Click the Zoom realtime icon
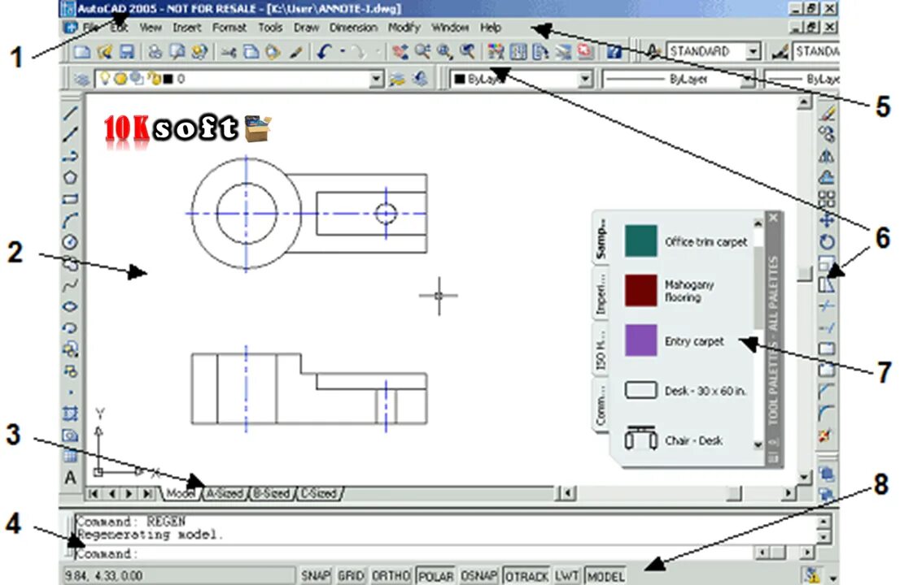The height and width of the screenshot is (585, 900). [x=423, y=52]
